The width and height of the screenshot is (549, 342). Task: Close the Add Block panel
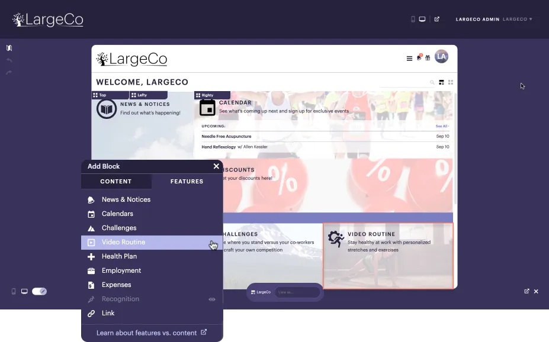pos(216,166)
